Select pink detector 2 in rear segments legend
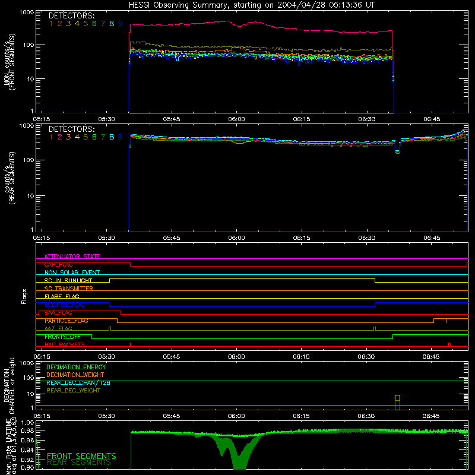This screenshot has height=475, width=475. click(60, 137)
